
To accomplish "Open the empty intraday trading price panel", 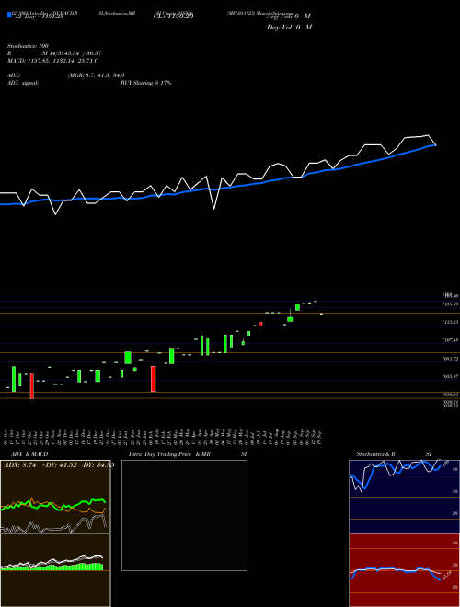I will [184, 515].
